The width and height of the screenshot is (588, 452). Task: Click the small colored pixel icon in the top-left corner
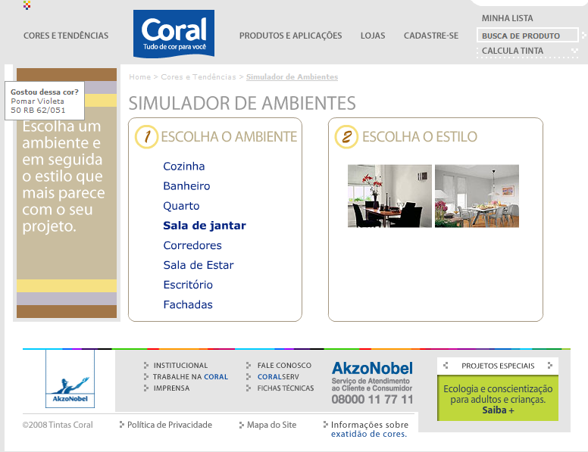click(27, 5)
